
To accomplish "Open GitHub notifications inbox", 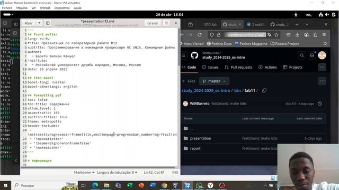I will click(x=312, y=55).
